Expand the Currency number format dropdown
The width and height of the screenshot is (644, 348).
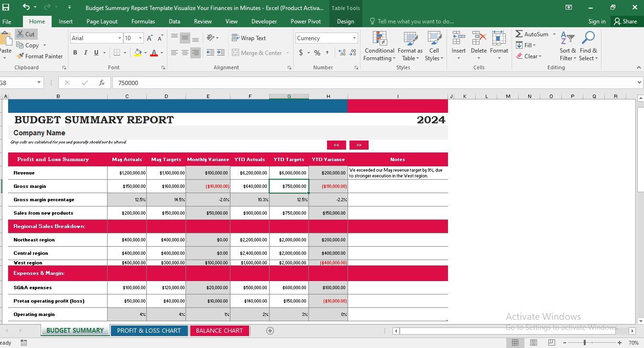[354, 38]
